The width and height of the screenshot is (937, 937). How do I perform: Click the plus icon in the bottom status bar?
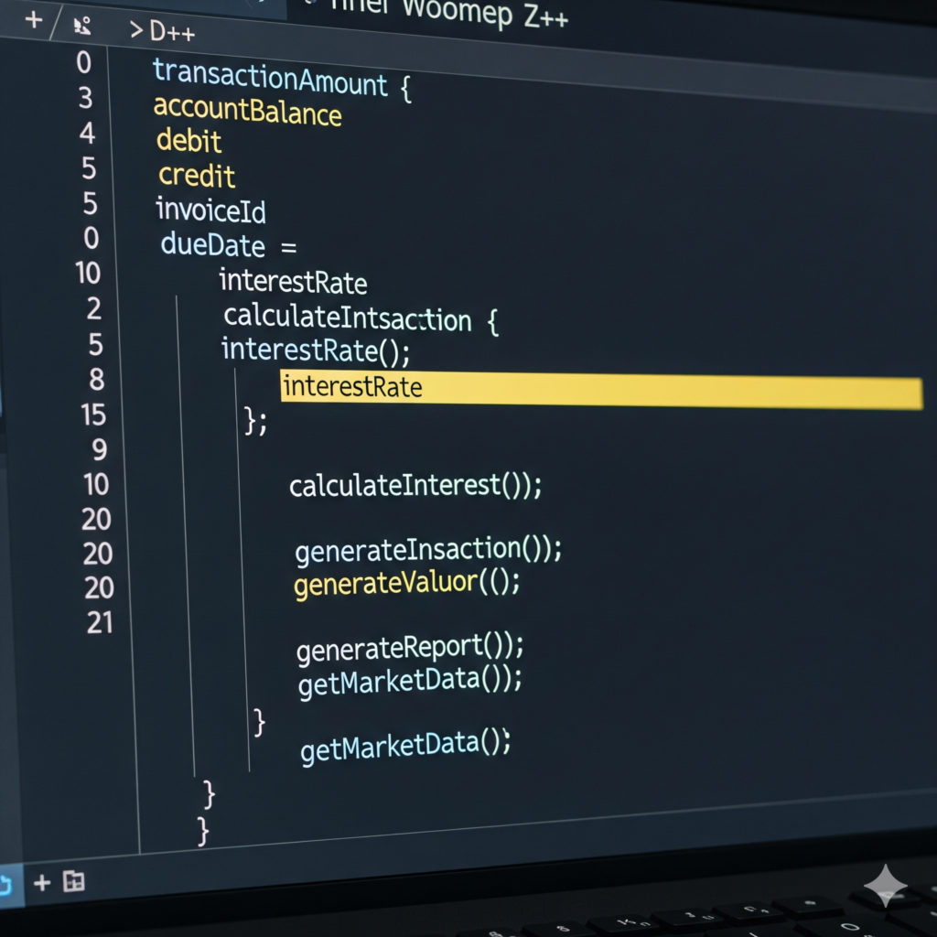click(x=42, y=882)
